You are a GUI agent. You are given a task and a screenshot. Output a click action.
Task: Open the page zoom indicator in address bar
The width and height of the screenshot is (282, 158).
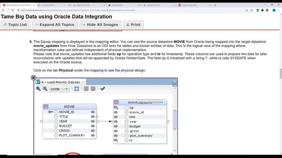coord(247,11)
